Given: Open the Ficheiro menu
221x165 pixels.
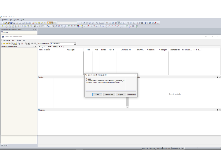Looking at the screenshot, I should click(5, 20).
